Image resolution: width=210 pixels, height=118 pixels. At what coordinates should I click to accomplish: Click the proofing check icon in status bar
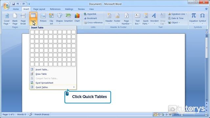click(x=31, y=114)
